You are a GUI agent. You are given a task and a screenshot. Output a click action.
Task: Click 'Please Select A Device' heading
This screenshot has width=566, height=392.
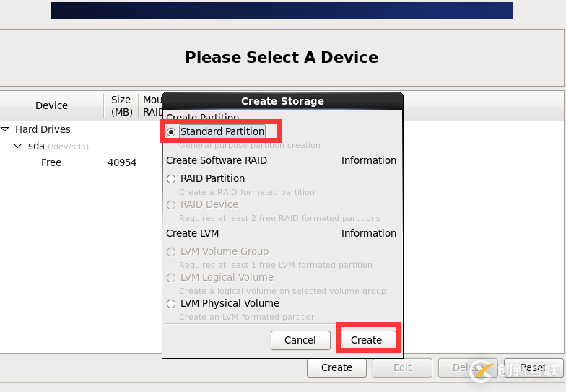(282, 58)
